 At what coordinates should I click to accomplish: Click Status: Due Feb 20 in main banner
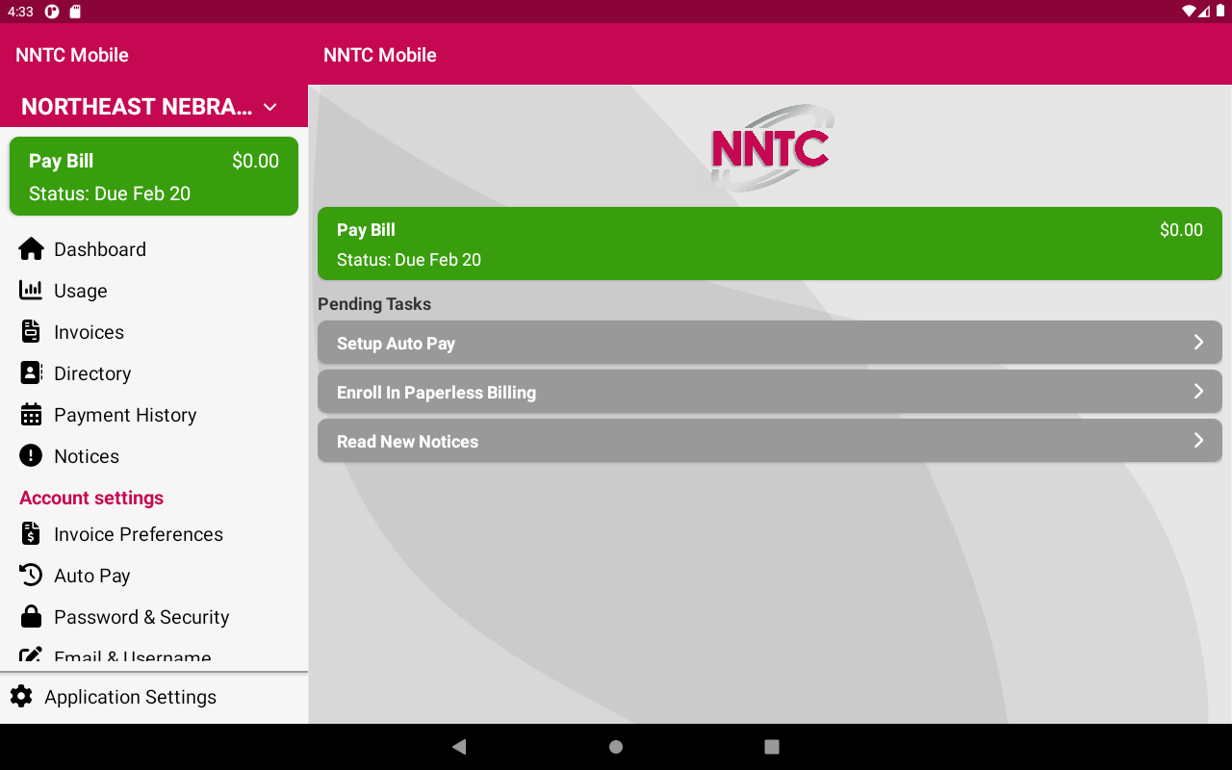tap(409, 260)
